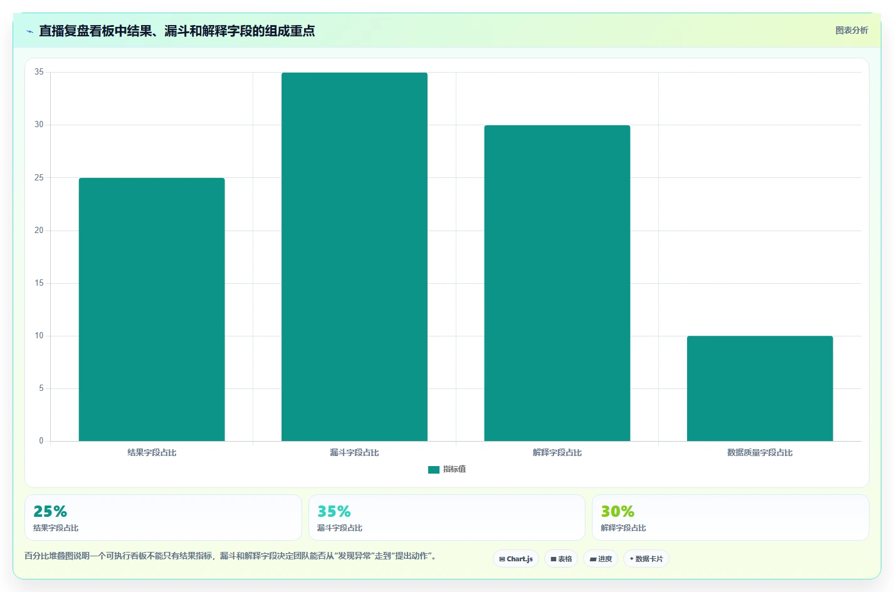Click the 解释字段占比 x-axis label

coord(557,452)
